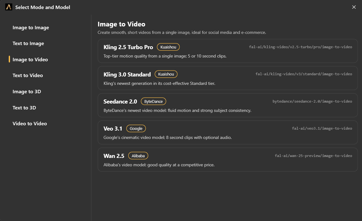
Task: Switch to Text to Image mode
Action: click(28, 44)
